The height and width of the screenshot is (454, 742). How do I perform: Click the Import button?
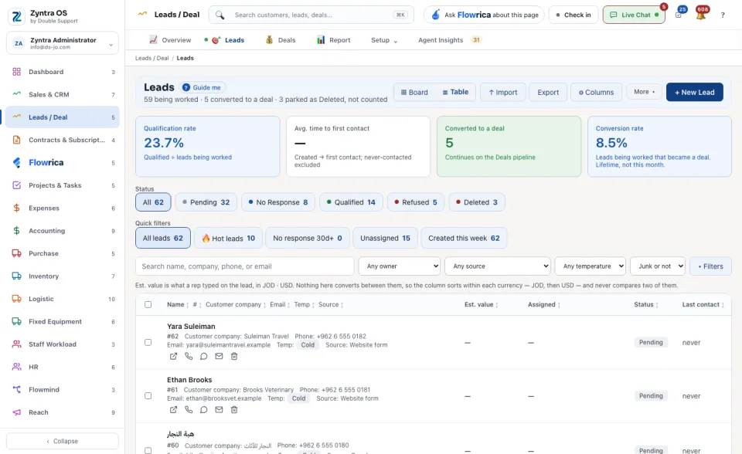click(502, 92)
